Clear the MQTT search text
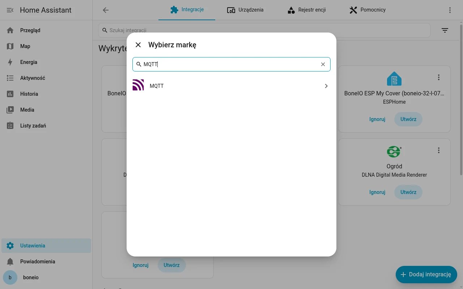The height and width of the screenshot is (289, 463). 323,64
